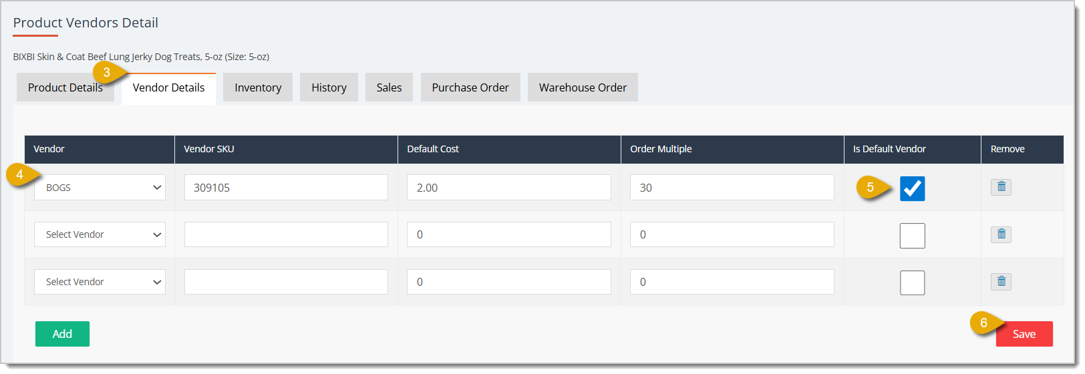Click Order Multiple field showing 30
Viewport: 1085px width, 374px height.
(732, 188)
